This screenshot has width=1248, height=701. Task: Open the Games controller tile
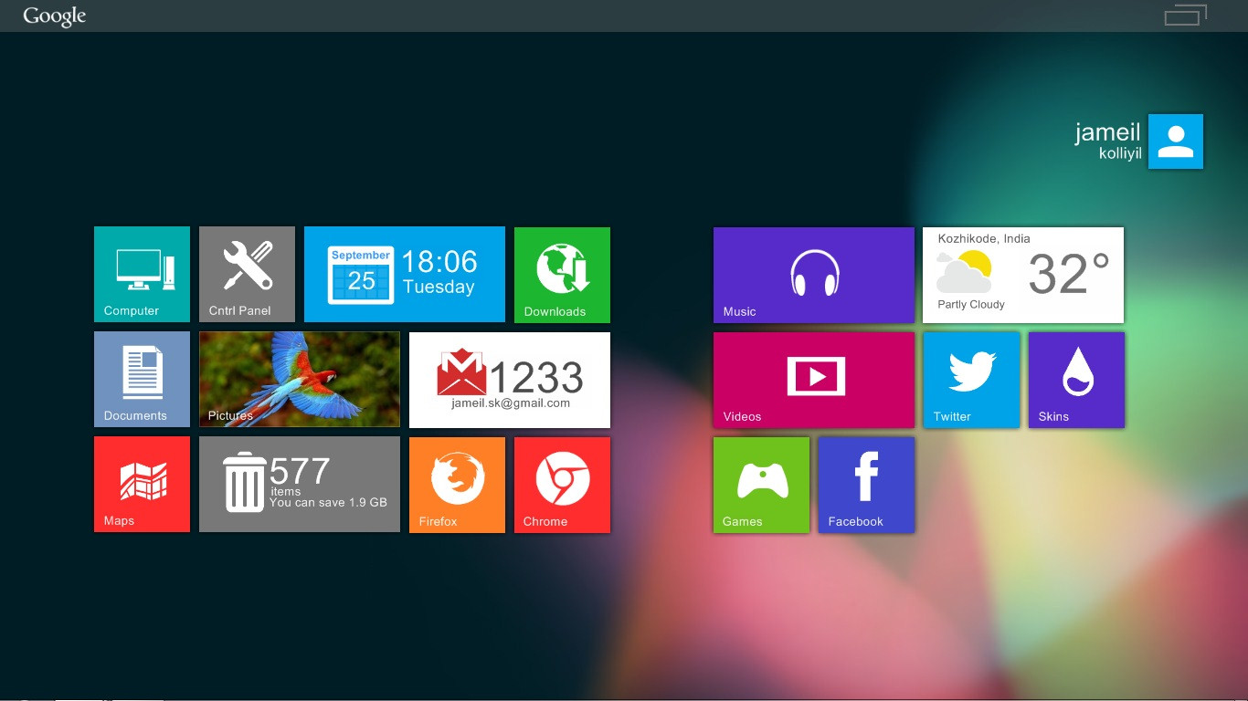click(761, 485)
